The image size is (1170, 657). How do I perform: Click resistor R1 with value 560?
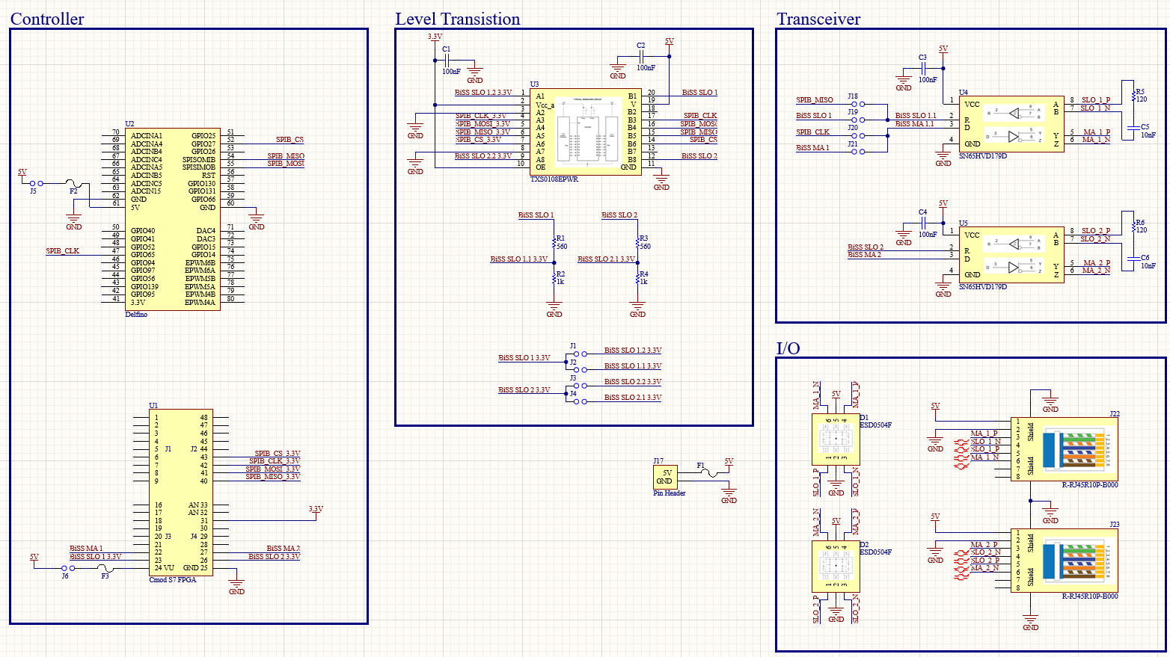click(554, 242)
